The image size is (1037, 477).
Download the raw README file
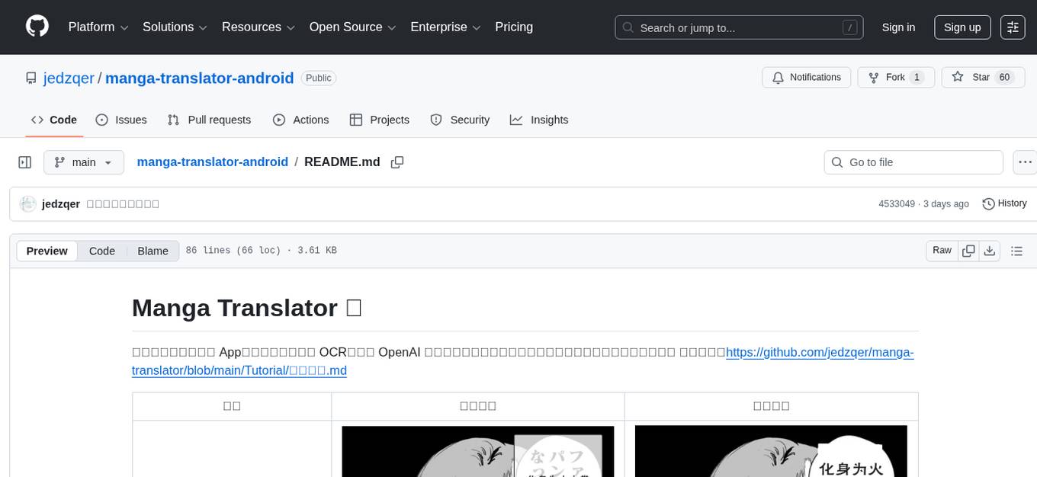tap(990, 251)
